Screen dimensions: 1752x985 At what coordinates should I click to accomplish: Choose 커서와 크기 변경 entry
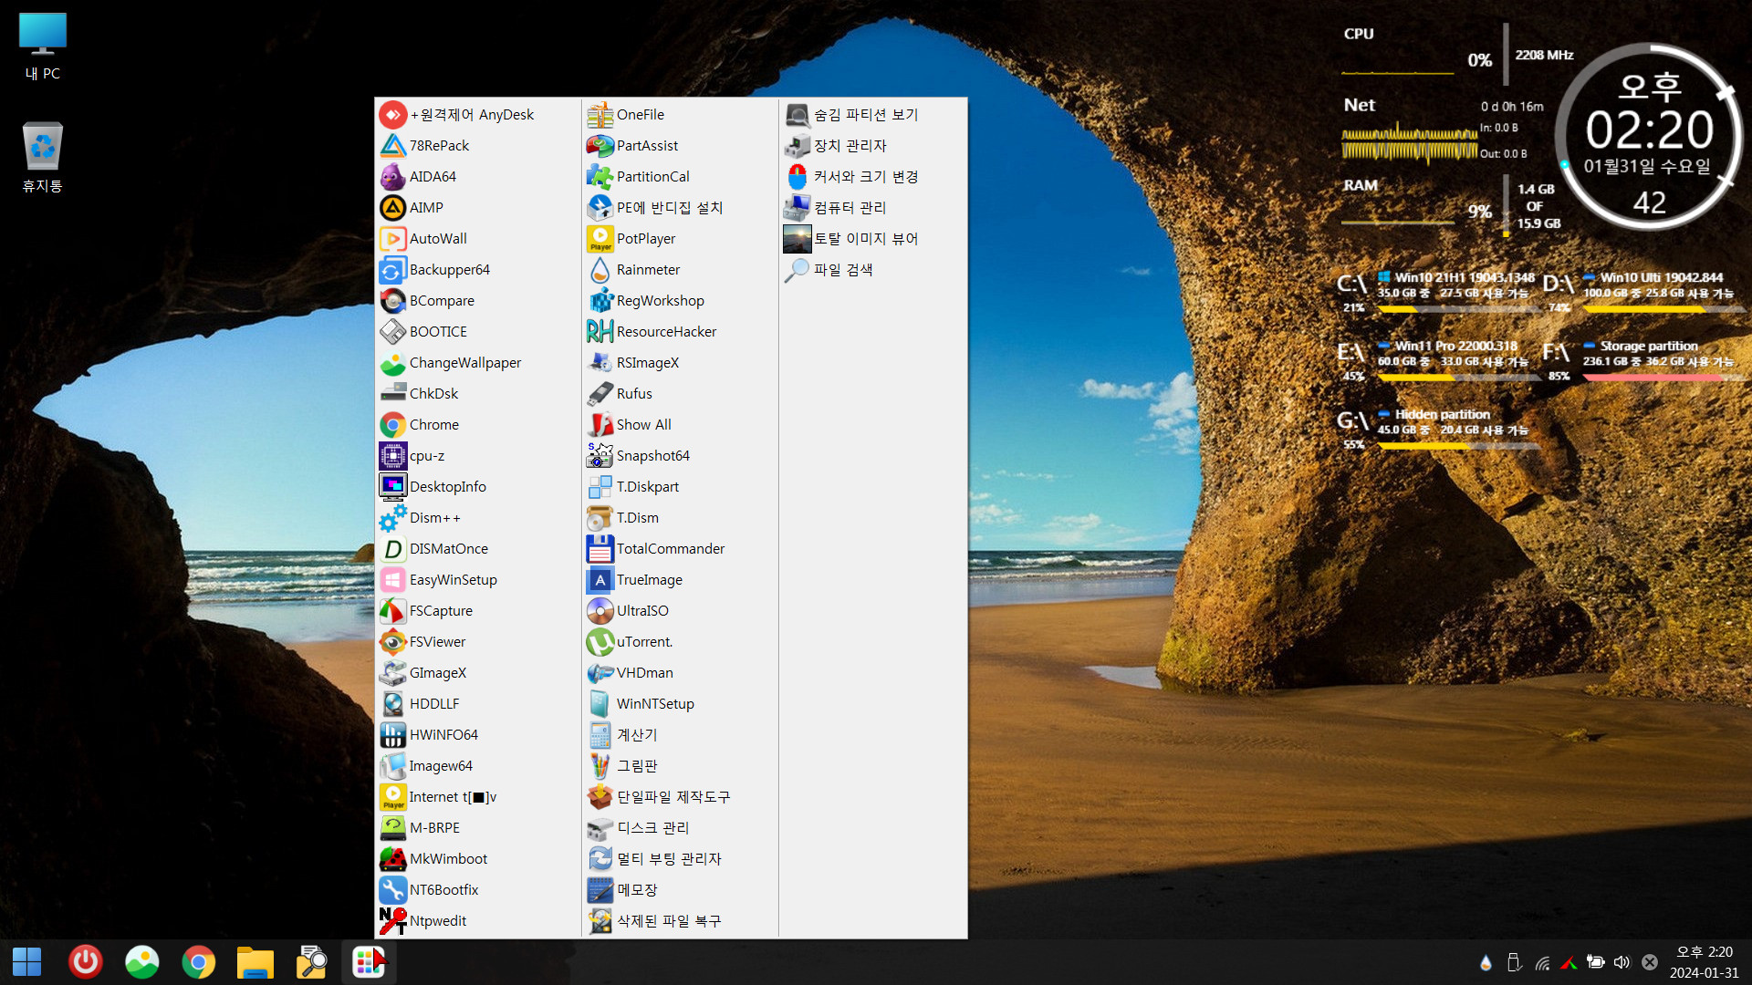click(873, 177)
